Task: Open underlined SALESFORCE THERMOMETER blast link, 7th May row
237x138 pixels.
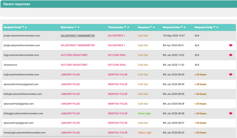Action: (x=78, y=36)
